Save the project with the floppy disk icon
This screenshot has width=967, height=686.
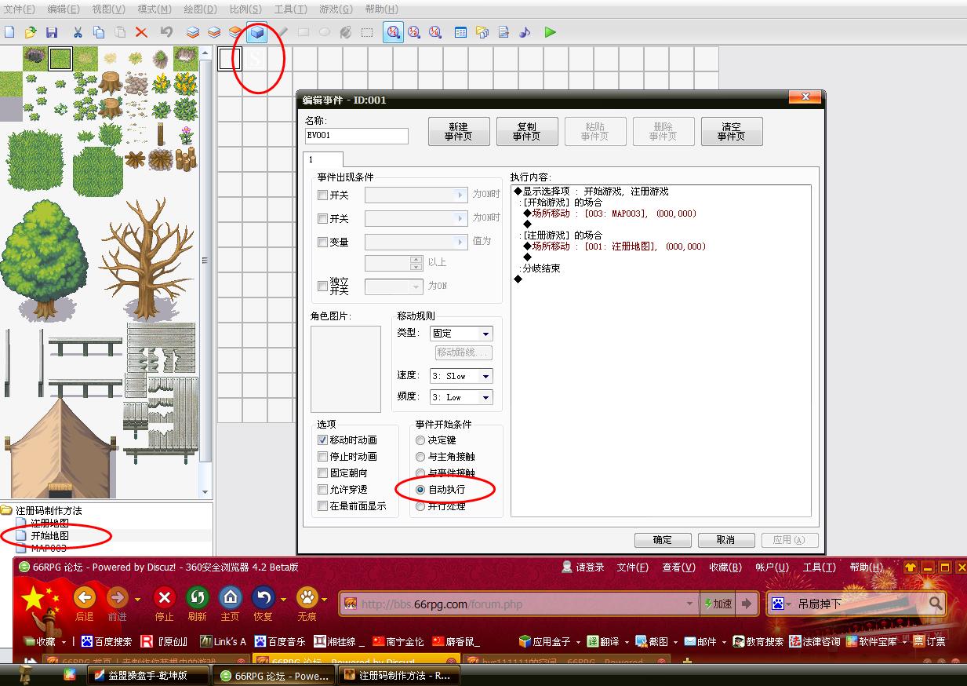click(52, 32)
